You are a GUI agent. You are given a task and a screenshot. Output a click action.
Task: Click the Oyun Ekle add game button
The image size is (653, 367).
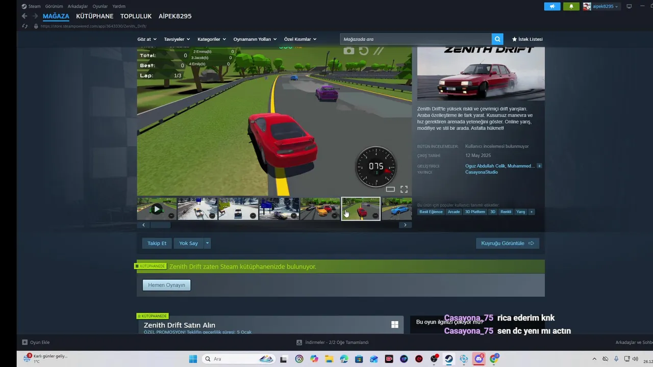tap(36, 343)
